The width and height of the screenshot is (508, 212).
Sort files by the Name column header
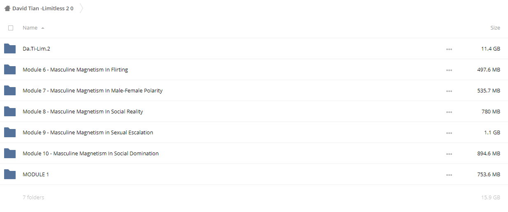tap(30, 28)
